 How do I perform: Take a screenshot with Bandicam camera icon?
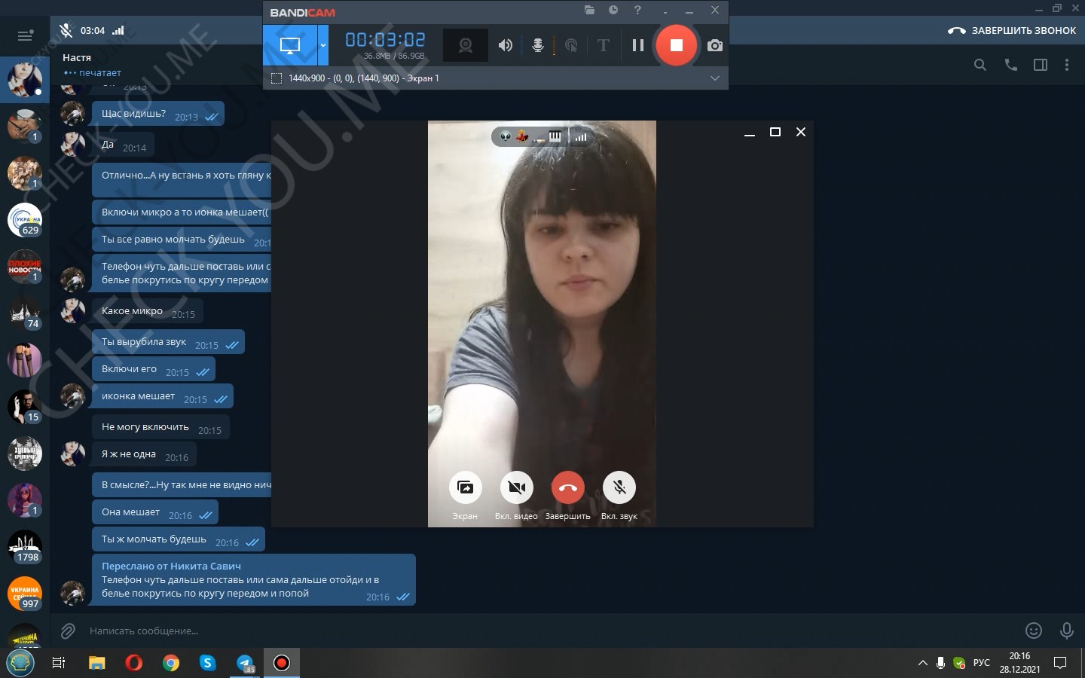pos(715,45)
